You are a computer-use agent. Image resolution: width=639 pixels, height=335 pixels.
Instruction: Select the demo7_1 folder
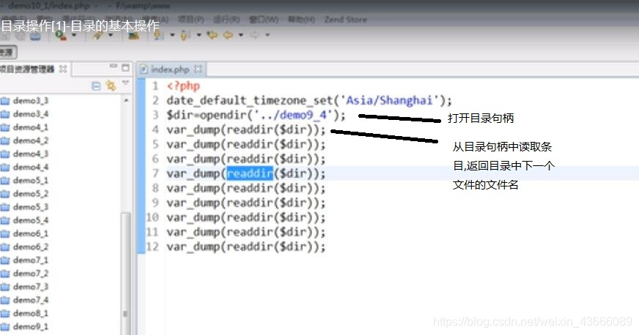25,260
